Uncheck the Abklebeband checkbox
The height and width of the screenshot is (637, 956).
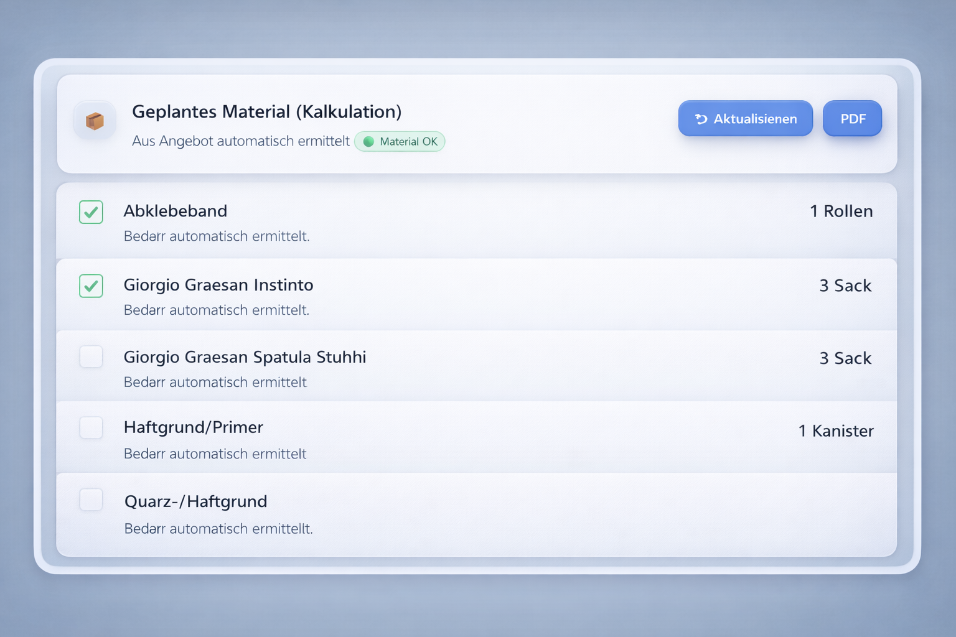91,212
